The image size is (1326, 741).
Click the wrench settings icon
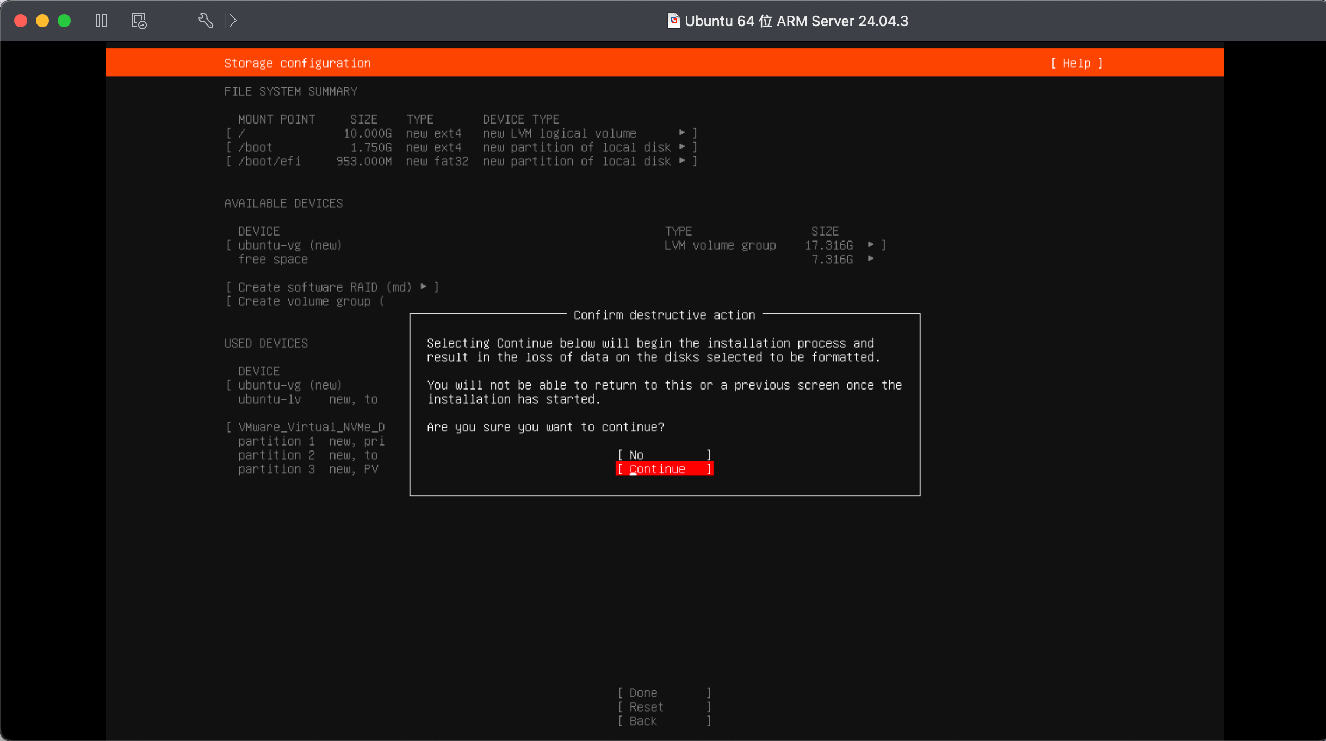(205, 21)
